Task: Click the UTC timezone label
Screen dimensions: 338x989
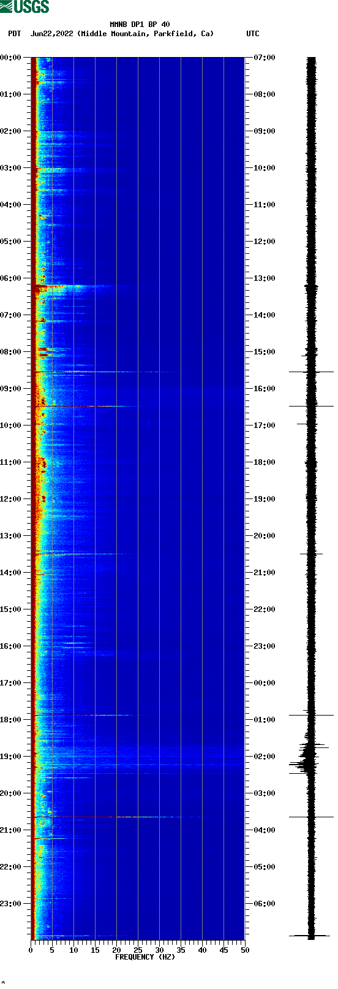Action: point(253,34)
